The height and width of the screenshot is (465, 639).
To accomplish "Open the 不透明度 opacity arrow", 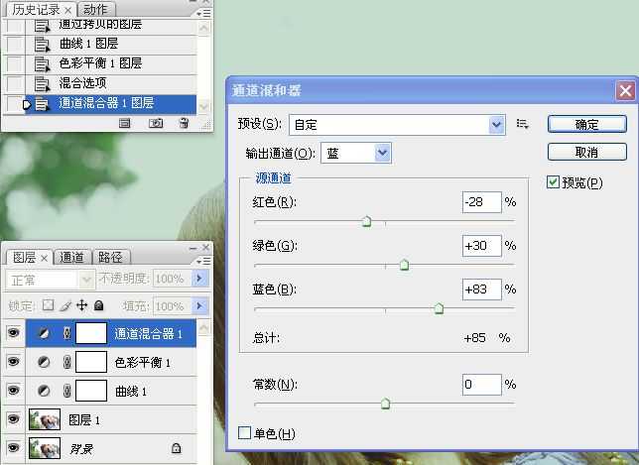I will coord(200,279).
